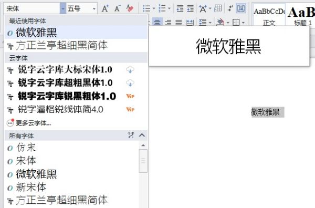Apply the 正文 style
Screen dimensions: 315x208
pos(269,15)
